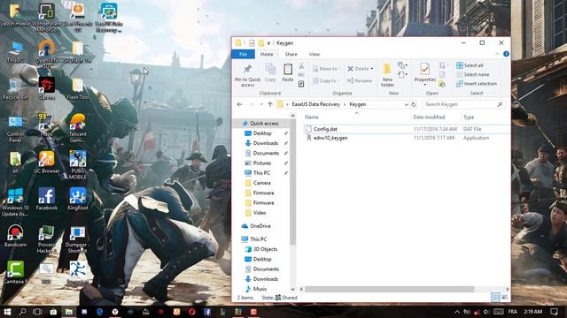Click Select all in ribbon
This screenshot has width=567, height=318.
(470, 65)
